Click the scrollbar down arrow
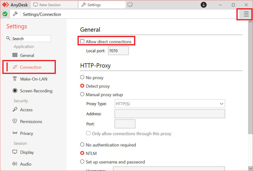 pyautogui.click(x=250, y=168)
